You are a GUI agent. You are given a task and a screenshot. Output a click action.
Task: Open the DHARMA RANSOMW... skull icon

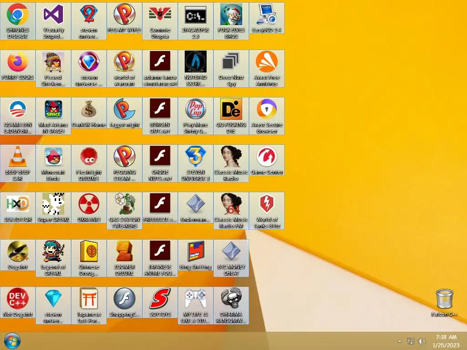click(231, 305)
